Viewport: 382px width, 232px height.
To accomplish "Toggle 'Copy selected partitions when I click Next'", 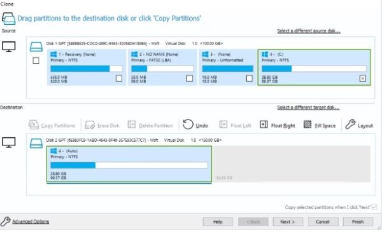I will tap(374, 207).
